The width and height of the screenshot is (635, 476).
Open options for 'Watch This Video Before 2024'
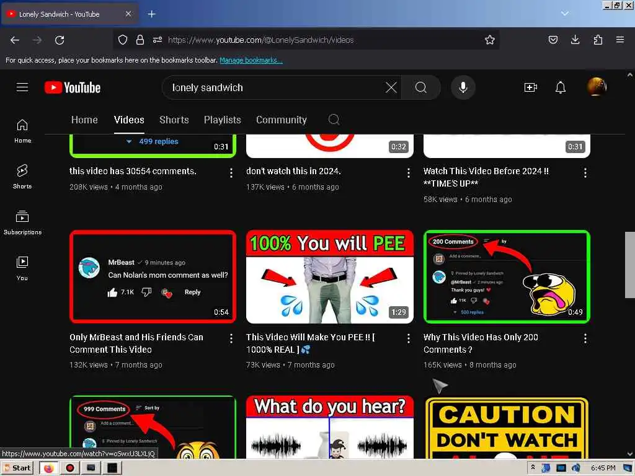coord(585,173)
